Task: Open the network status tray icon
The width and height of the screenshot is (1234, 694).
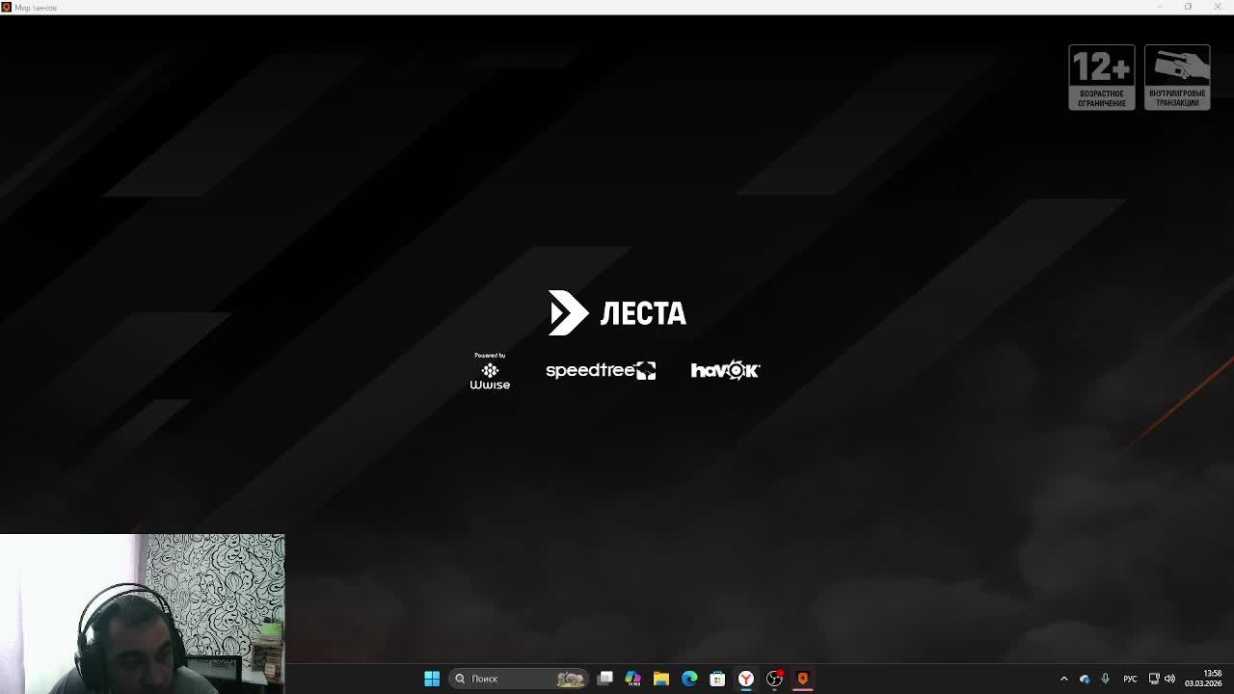Action: click(x=1154, y=679)
